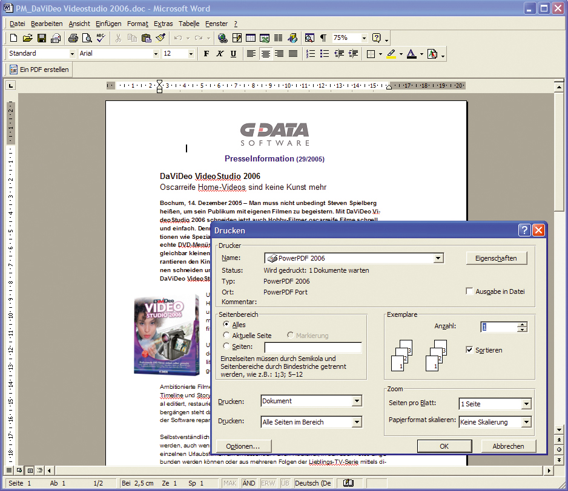Click the Columns icon
Screen dimensions: 568x491
pyautogui.click(x=278, y=37)
